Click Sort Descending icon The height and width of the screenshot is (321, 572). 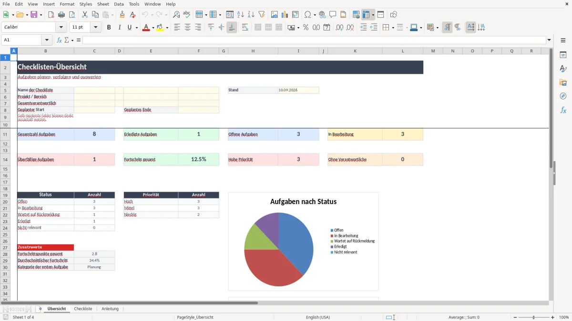(x=251, y=15)
